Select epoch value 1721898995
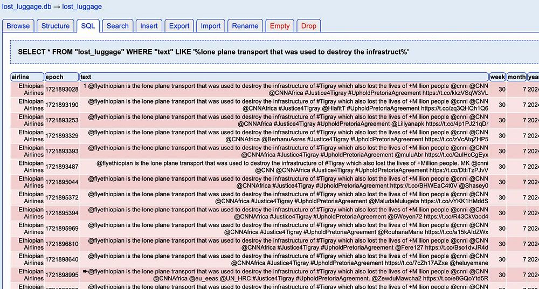Image resolution: width=539 pixels, height=289 pixels. [62, 275]
